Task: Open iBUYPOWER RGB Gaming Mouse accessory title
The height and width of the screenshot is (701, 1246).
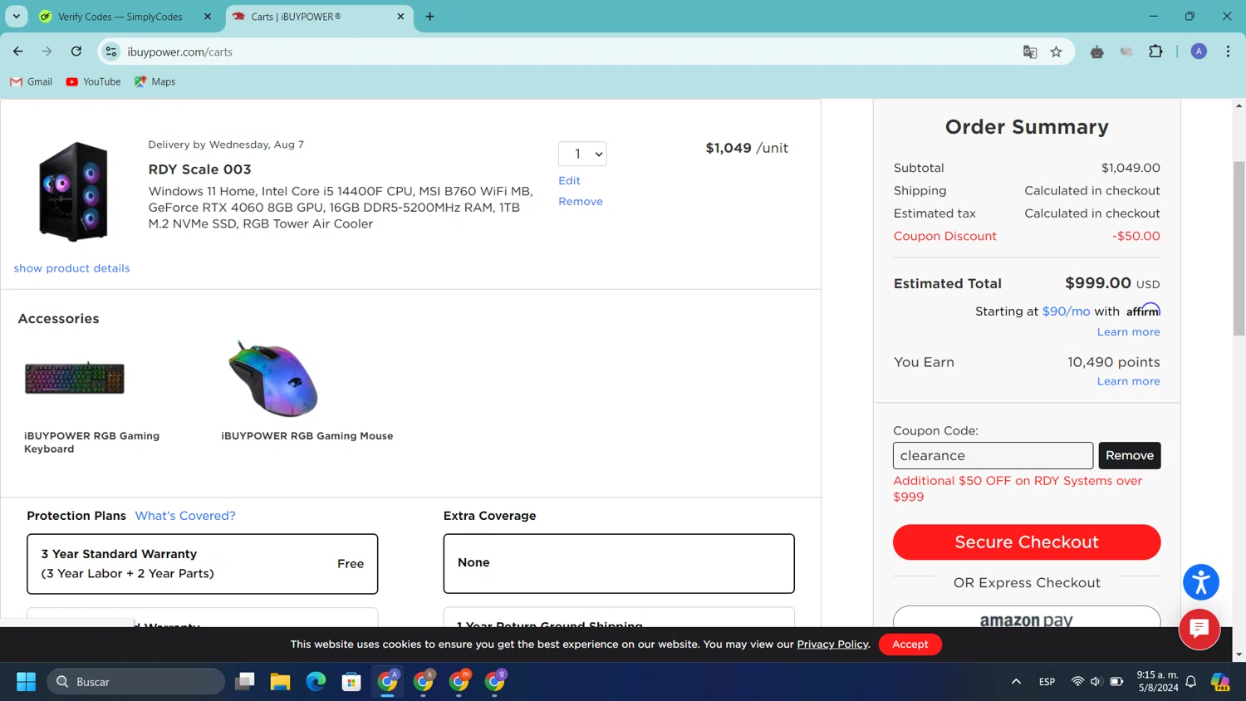Action: tap(307, 436)
